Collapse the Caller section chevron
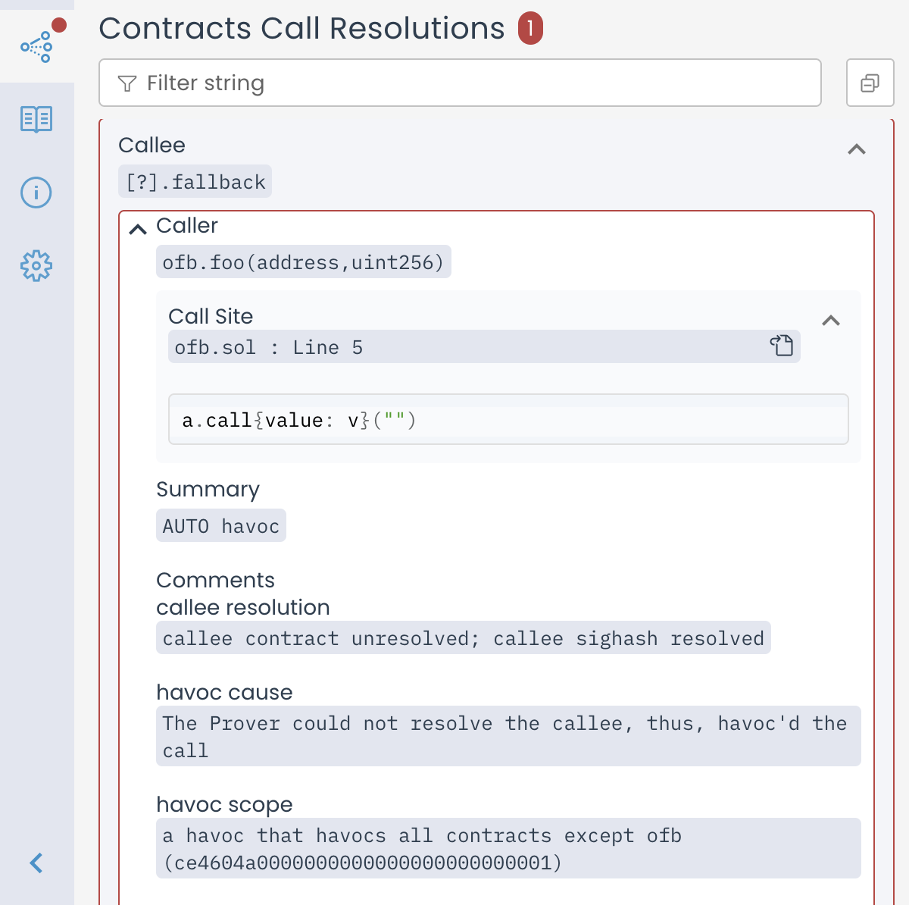909x905 pixels. [138, 229]
